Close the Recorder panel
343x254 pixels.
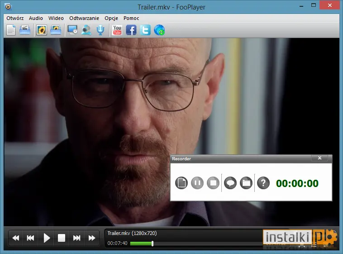tap(319, 158)
